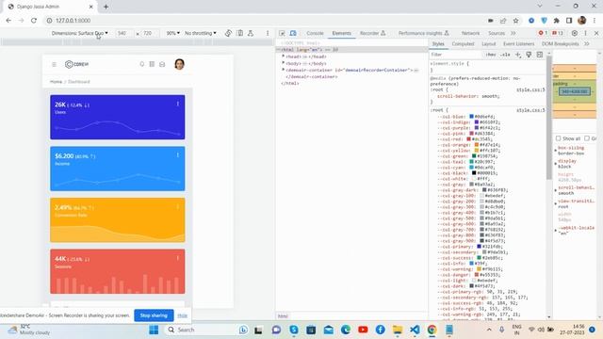Open the Sources tab
The width and height of the screenshot is (603, 339).
point(497,34)
